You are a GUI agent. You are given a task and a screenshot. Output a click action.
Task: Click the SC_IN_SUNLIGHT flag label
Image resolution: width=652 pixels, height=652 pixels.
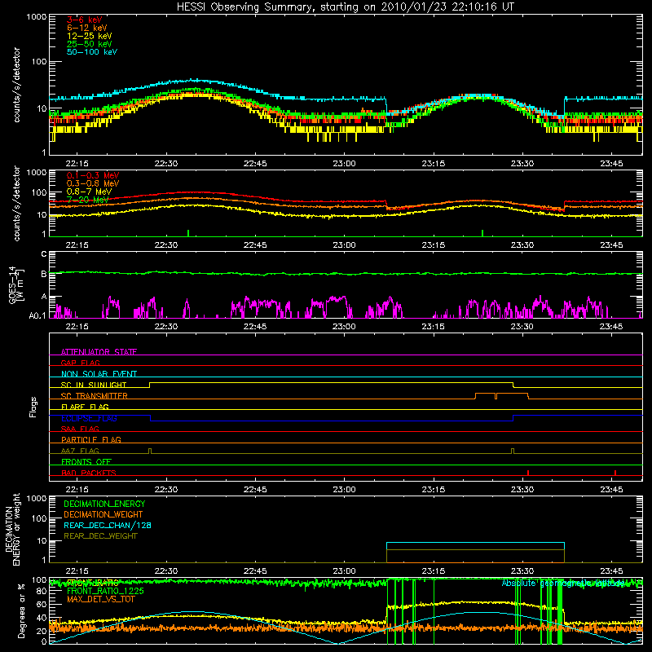(x=94, y=385)
